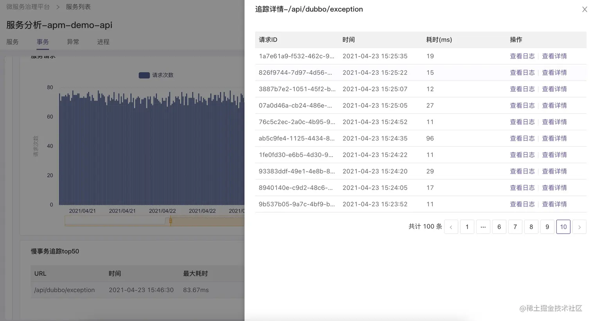Screen dimensions: 591x321
Task: Click 查看日志 for request 826f9744-7d97
Action: 522,73
